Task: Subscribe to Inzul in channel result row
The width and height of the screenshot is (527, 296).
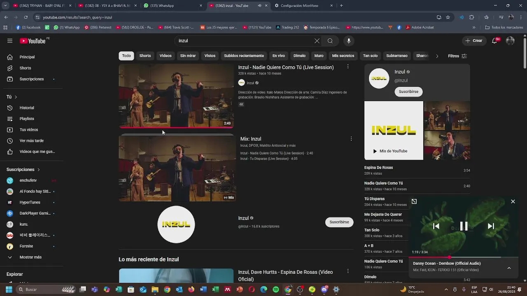Action: click(x=339, y=222)
